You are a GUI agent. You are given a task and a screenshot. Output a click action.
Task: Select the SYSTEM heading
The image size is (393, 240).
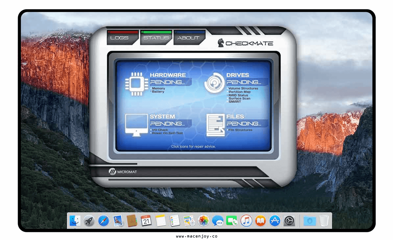tap(162, 117)
